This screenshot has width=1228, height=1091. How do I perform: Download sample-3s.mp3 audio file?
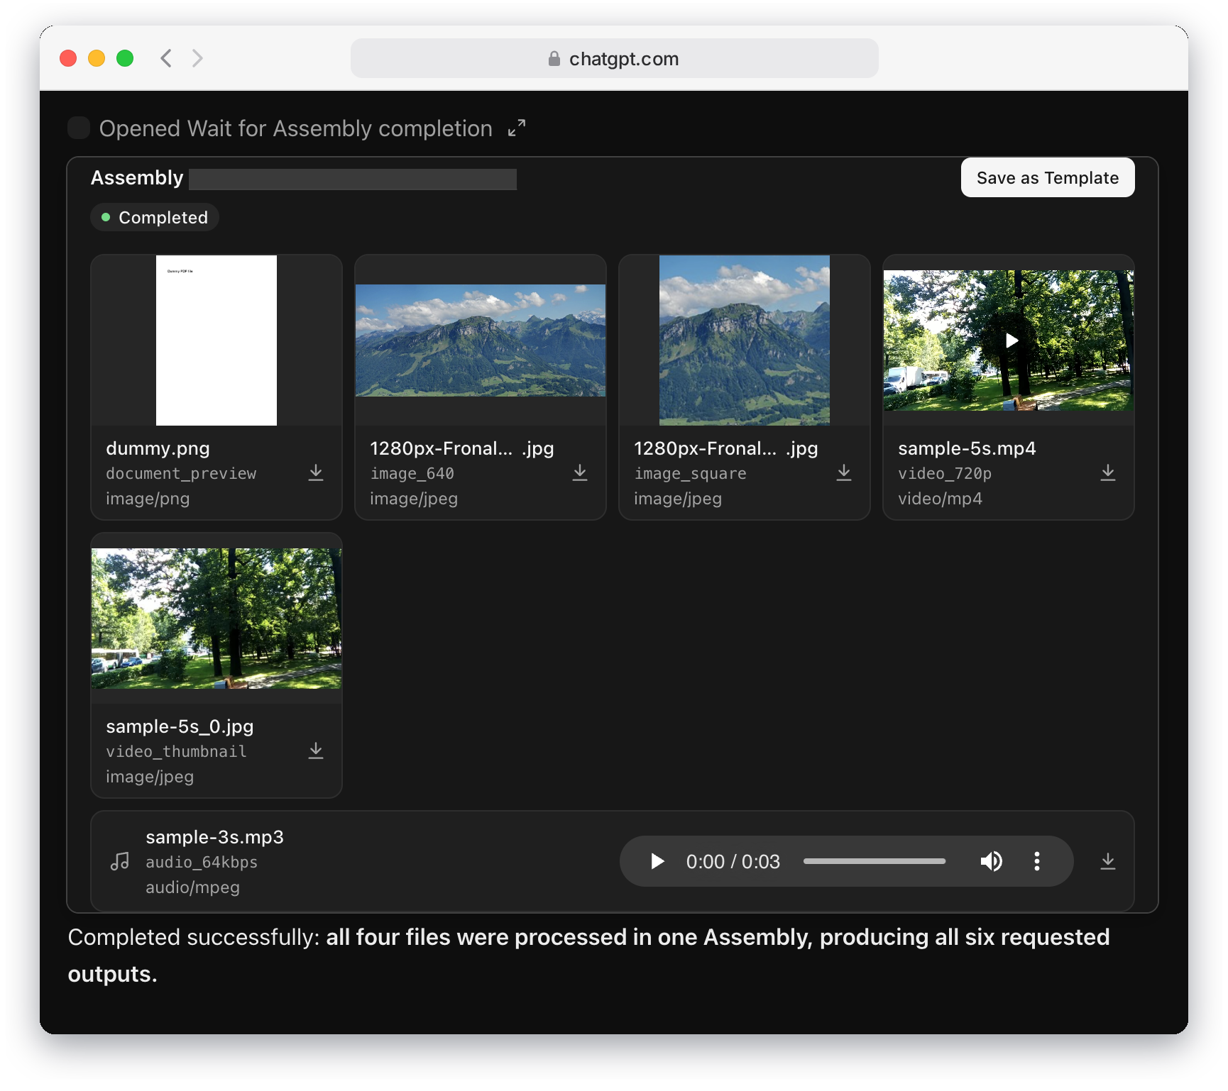[1108, 862]
